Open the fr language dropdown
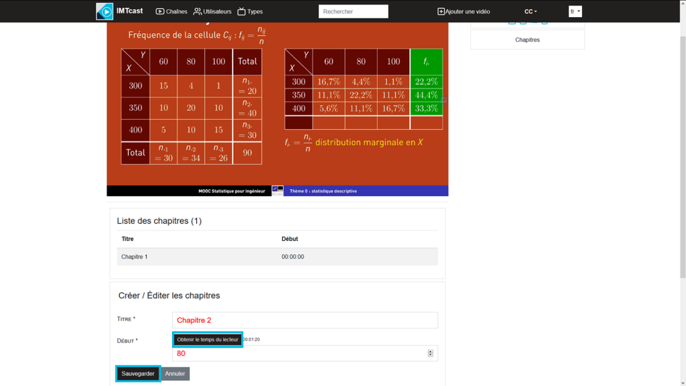This screenshot has width=686, height=386. (x=575, y=11)
